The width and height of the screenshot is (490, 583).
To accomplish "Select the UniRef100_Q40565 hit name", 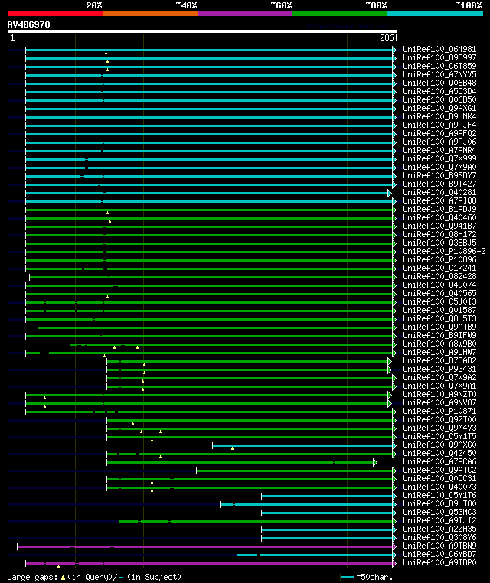I will coord(439,293).
